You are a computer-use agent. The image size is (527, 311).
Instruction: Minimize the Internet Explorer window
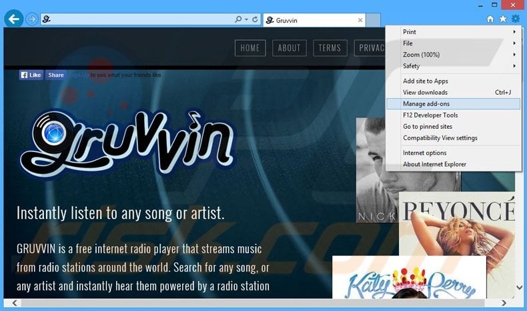coord(481,5)
